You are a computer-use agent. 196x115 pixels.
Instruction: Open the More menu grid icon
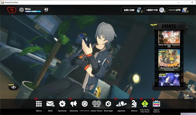click(39, 104)
